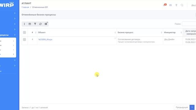Sort by the Объект column arrows
This screenshot has width=196, height=110.
pyautogui.click(x=115, y=32)
